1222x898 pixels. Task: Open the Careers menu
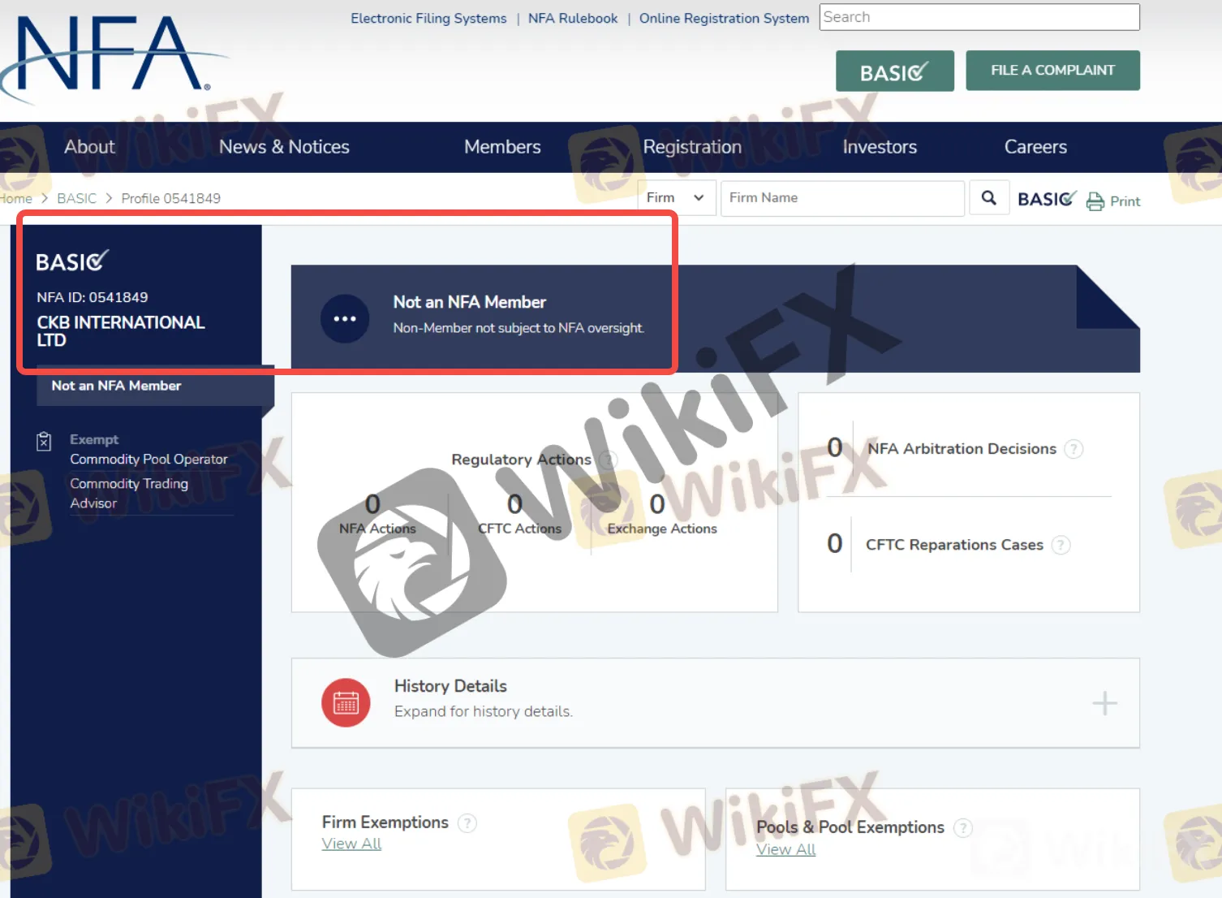coord(1035,147)
